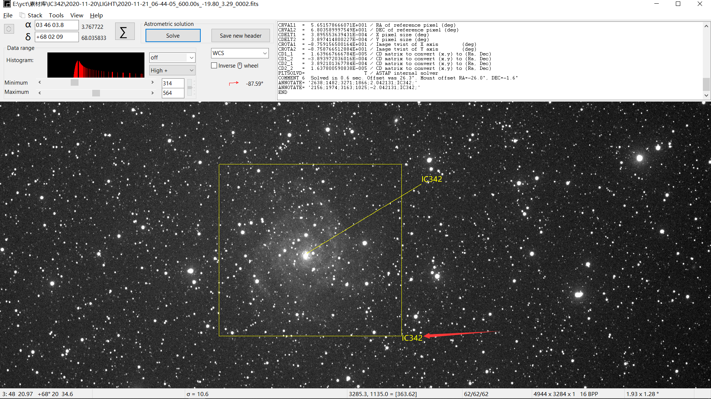Click the Astrometric solution label
The height and width of the screenshot is (399, 711).
point(169,24)
